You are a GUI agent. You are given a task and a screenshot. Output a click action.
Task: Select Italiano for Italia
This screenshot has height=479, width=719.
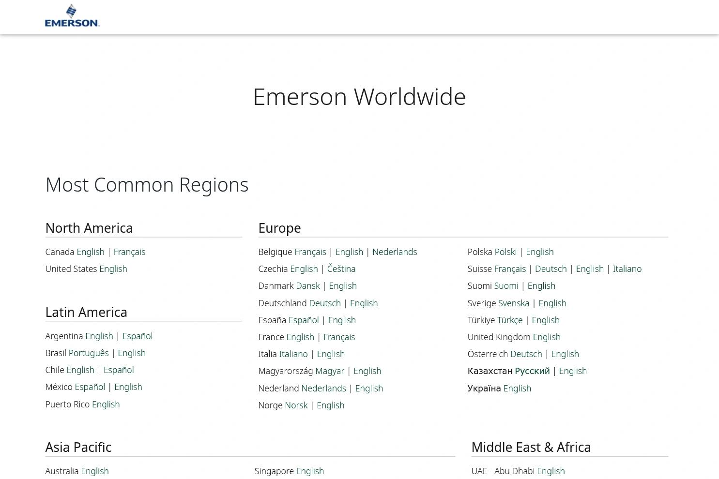pyautogui.click(x=293, y=354)
